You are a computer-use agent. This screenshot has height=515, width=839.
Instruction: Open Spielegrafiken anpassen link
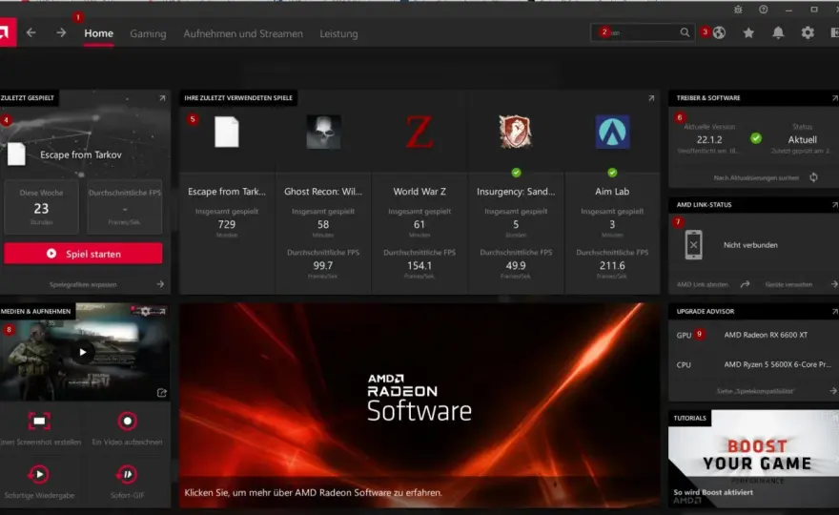[83, 284]
